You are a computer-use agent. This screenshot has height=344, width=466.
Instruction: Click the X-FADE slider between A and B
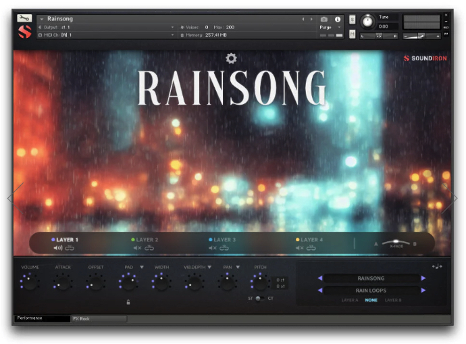[396, 243]
